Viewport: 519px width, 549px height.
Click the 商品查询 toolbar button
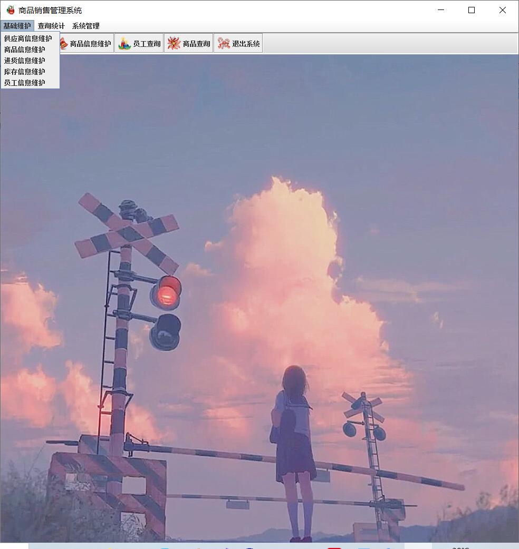(189, 43)
